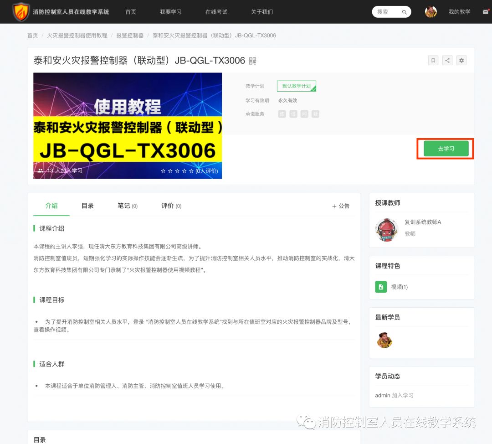Click the green 视频 feature icon

[x=380, y=287]
